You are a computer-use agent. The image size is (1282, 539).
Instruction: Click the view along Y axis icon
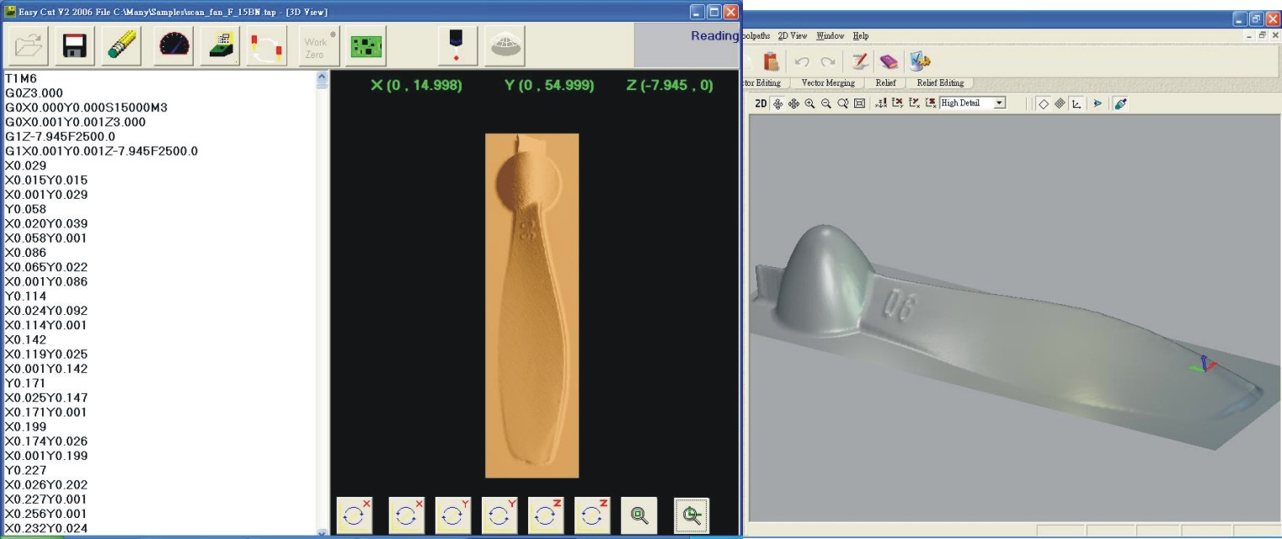click(x=914, y=103)
